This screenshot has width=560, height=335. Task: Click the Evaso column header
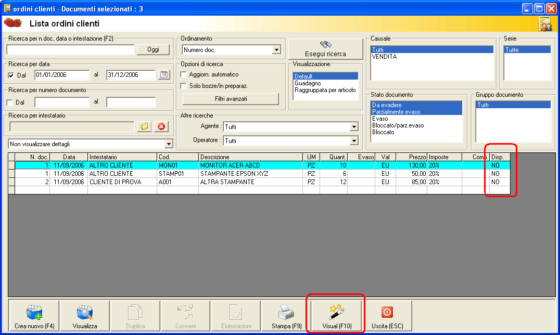pos(361,157)
